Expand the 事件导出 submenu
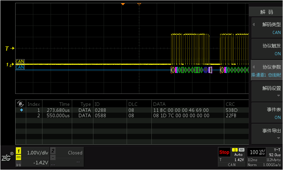 [267, 134]
